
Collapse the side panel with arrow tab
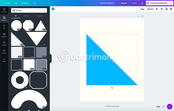(x=50, y=59)
